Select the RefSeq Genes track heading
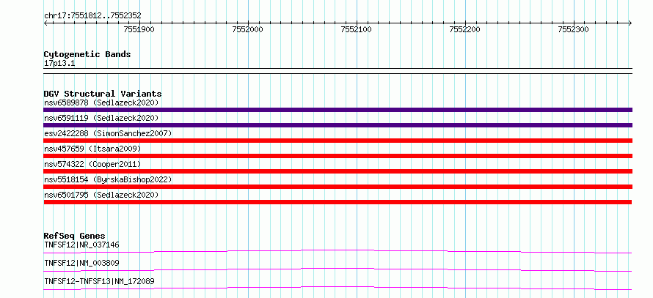Screen dimensions: 653x298 click(75, 236)
